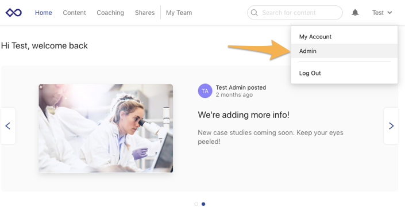Show previous carousel slide arrow

(7, 126)
